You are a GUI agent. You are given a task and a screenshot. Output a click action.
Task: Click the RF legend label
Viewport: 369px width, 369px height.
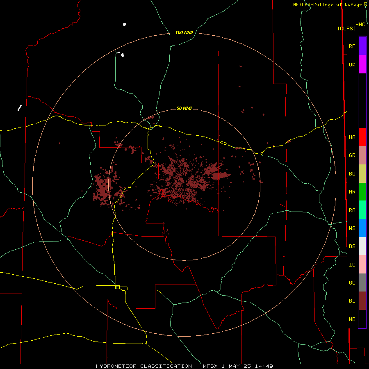(x=352, y=46)
